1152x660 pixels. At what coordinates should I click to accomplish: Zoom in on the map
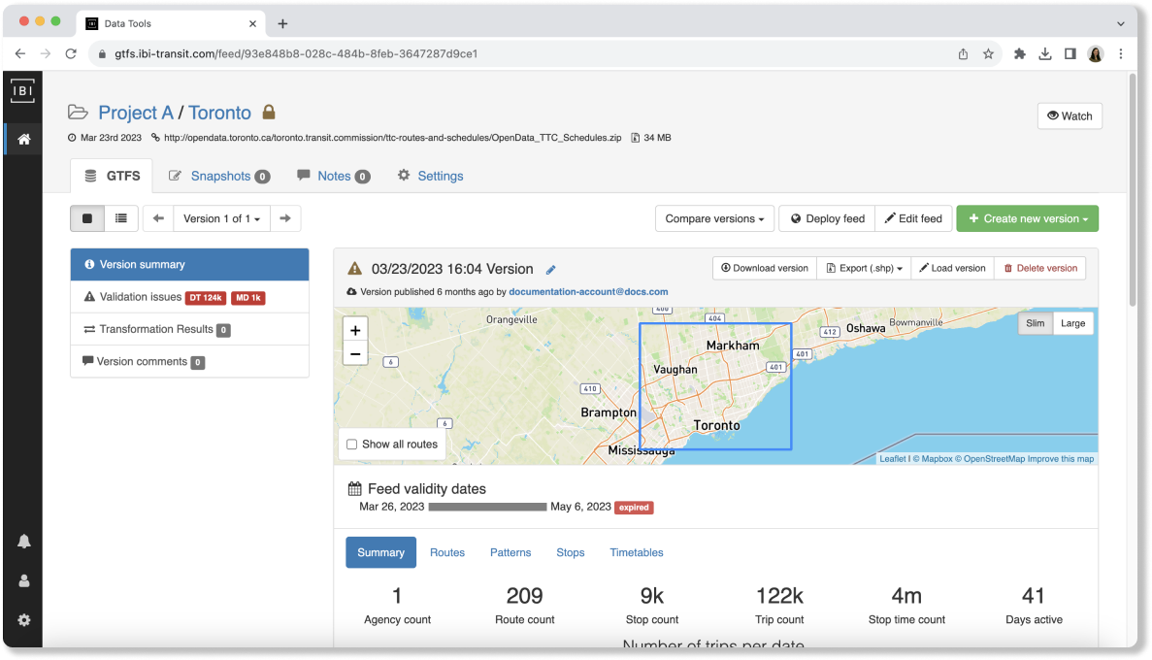click(355, 330)
